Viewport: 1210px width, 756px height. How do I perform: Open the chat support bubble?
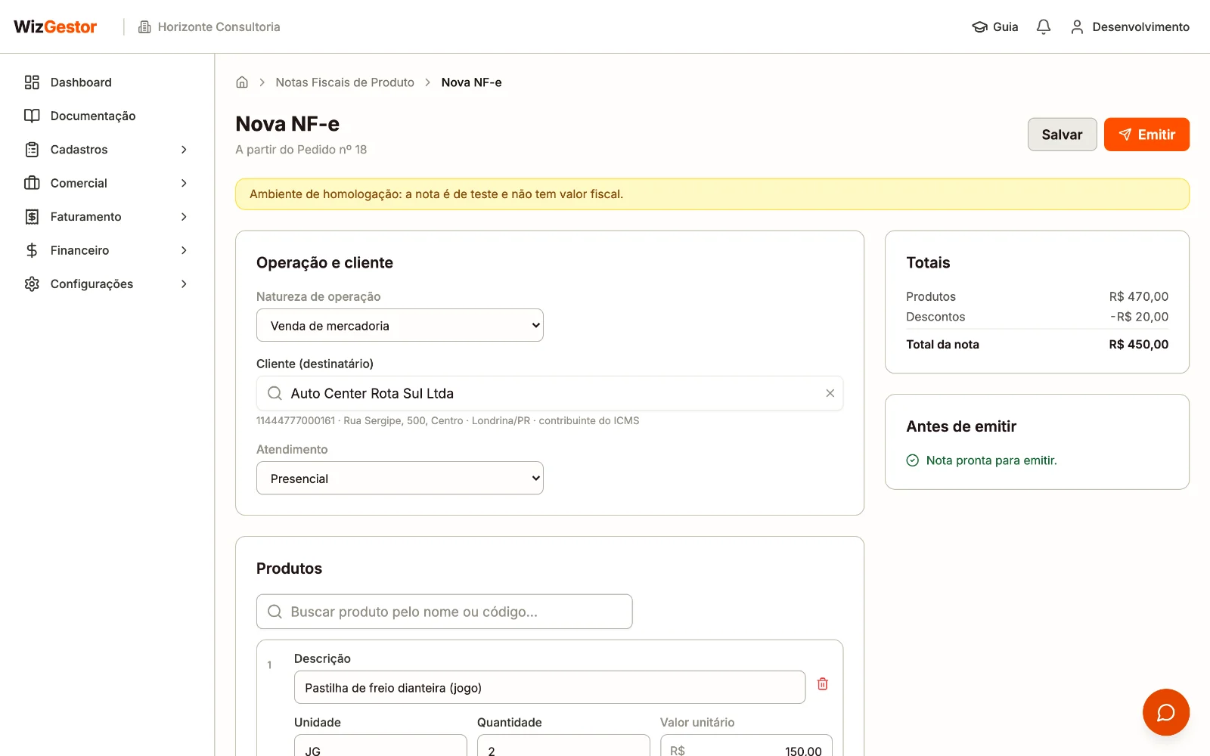1165,712
